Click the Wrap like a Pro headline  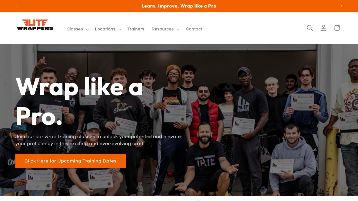[x=79, y=101]
